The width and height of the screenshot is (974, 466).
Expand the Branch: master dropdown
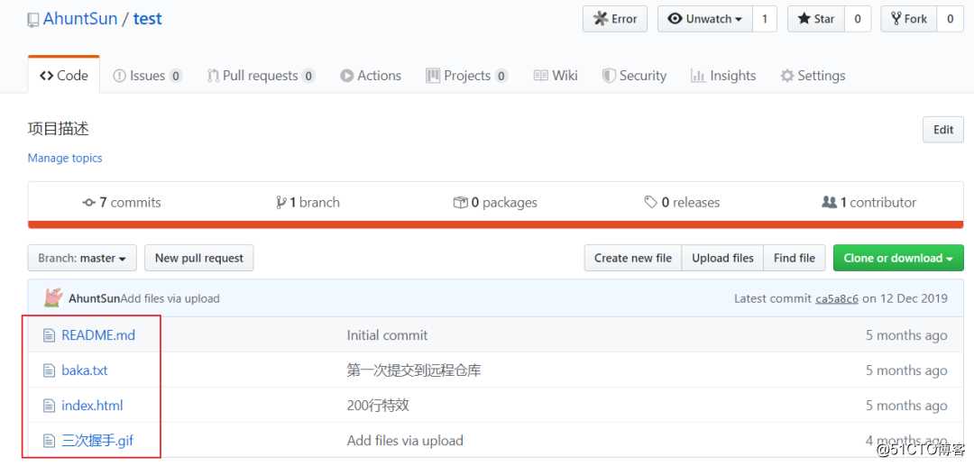click(82, 258)
